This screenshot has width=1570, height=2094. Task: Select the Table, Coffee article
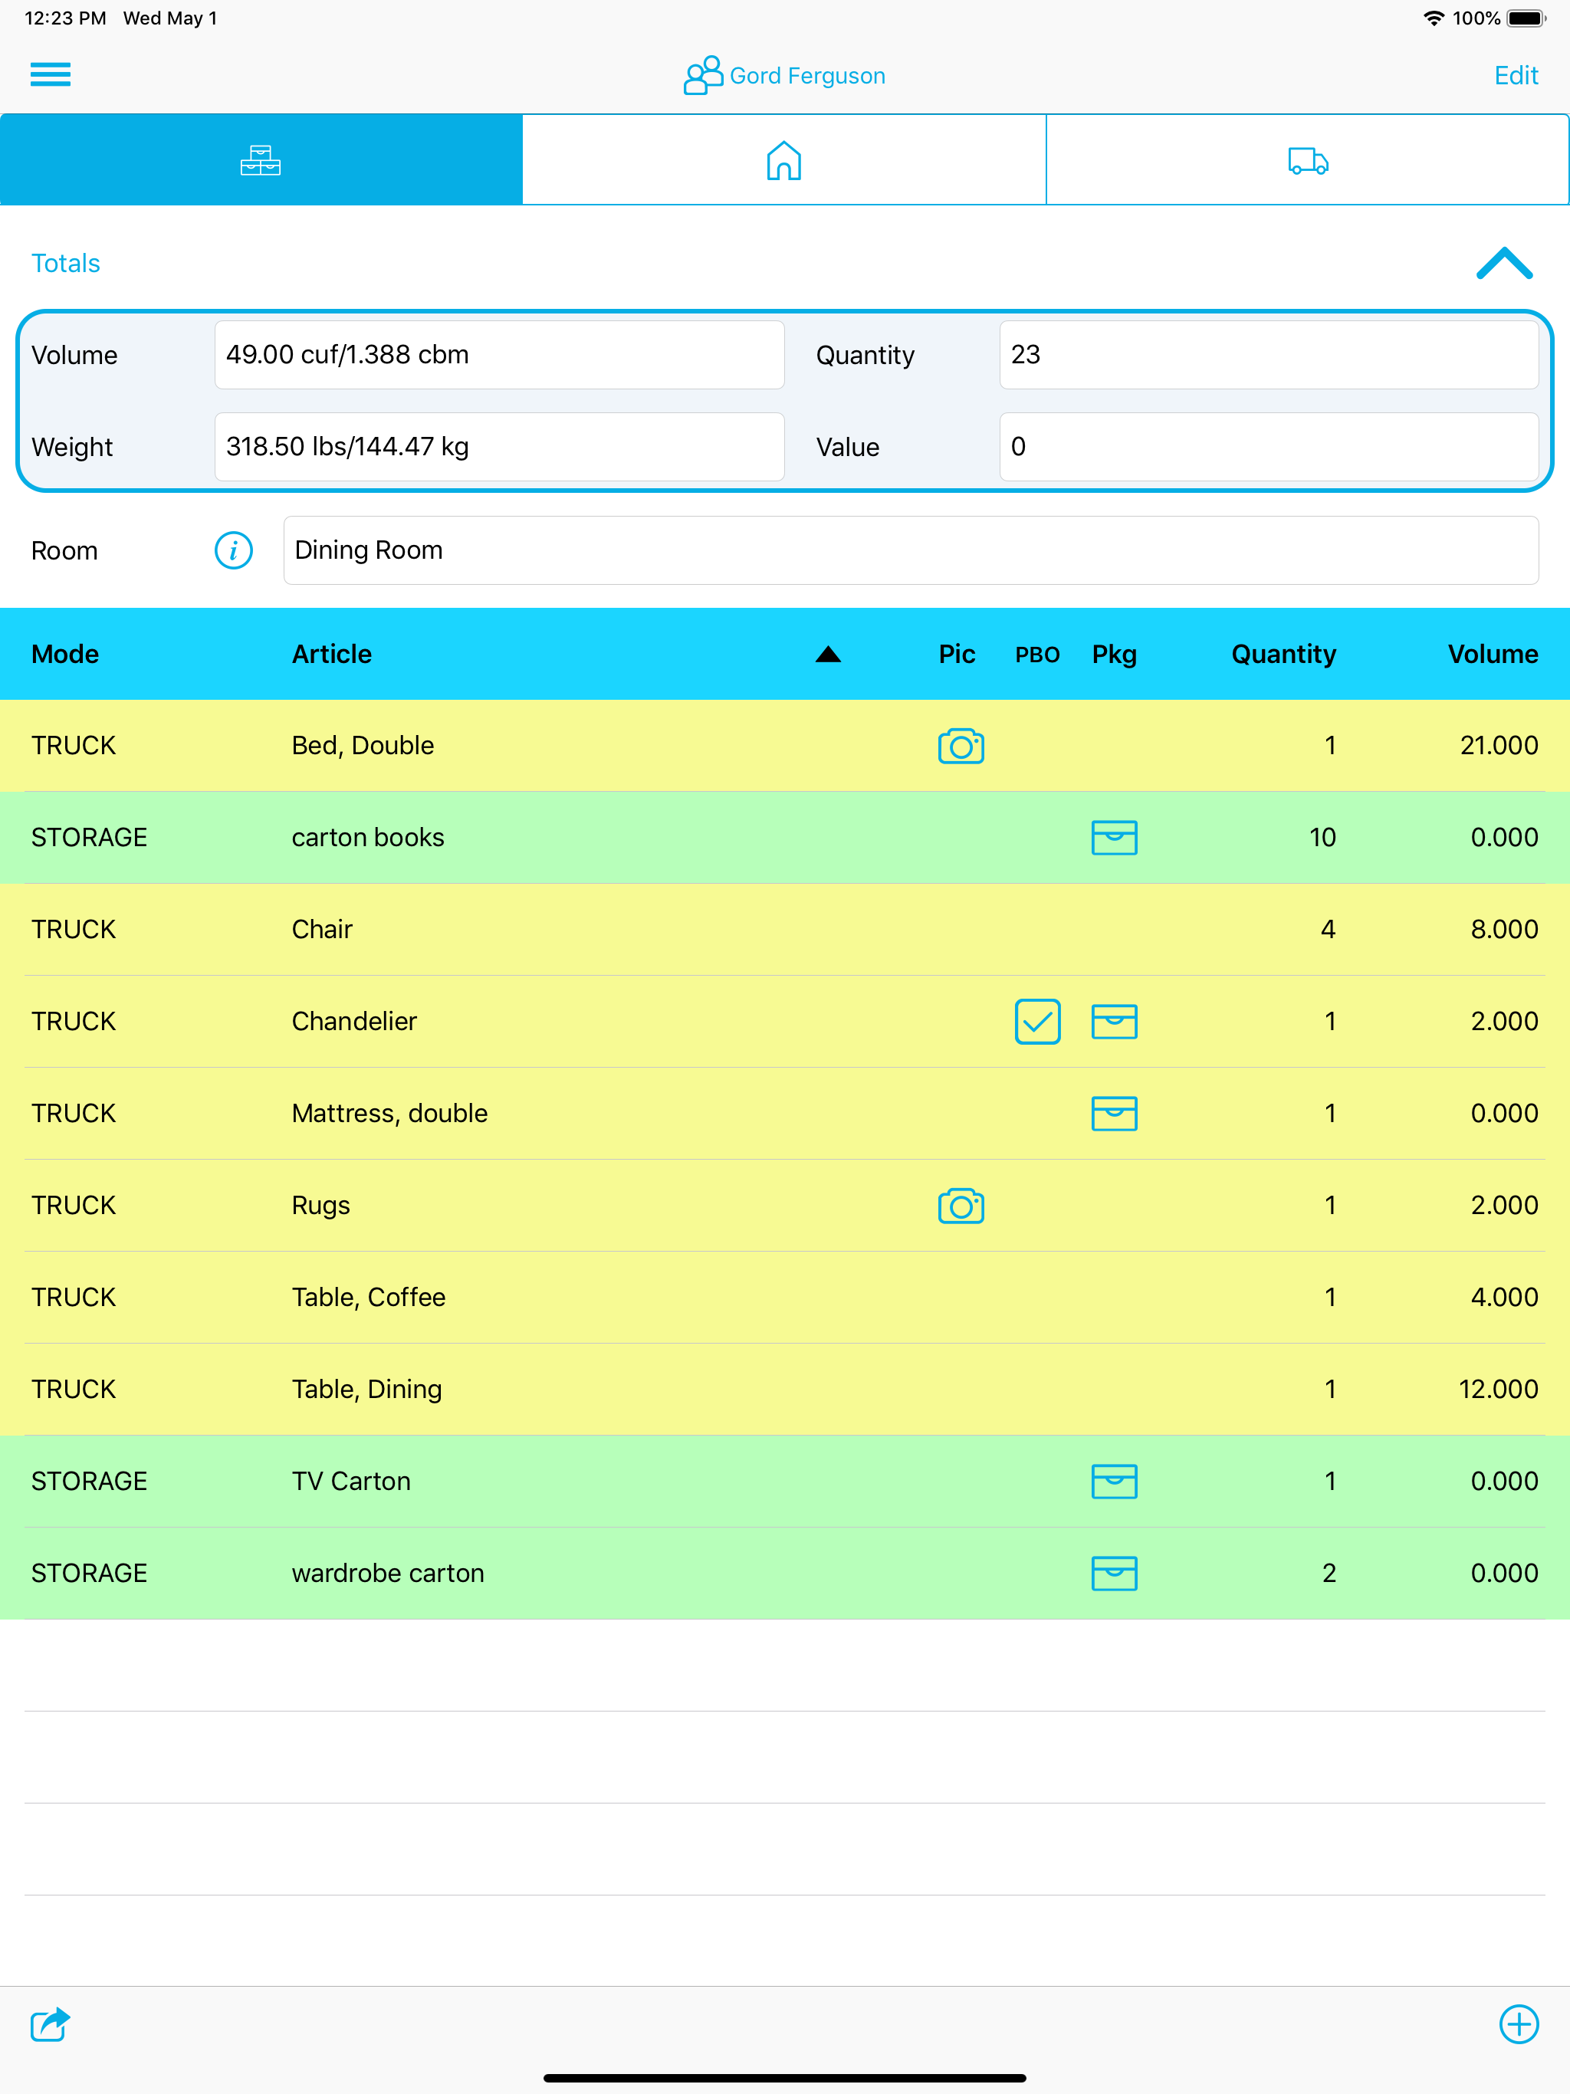point(369,1297)
